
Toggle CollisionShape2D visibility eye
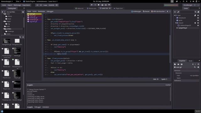pyautogui.click(x=198, y=25)
